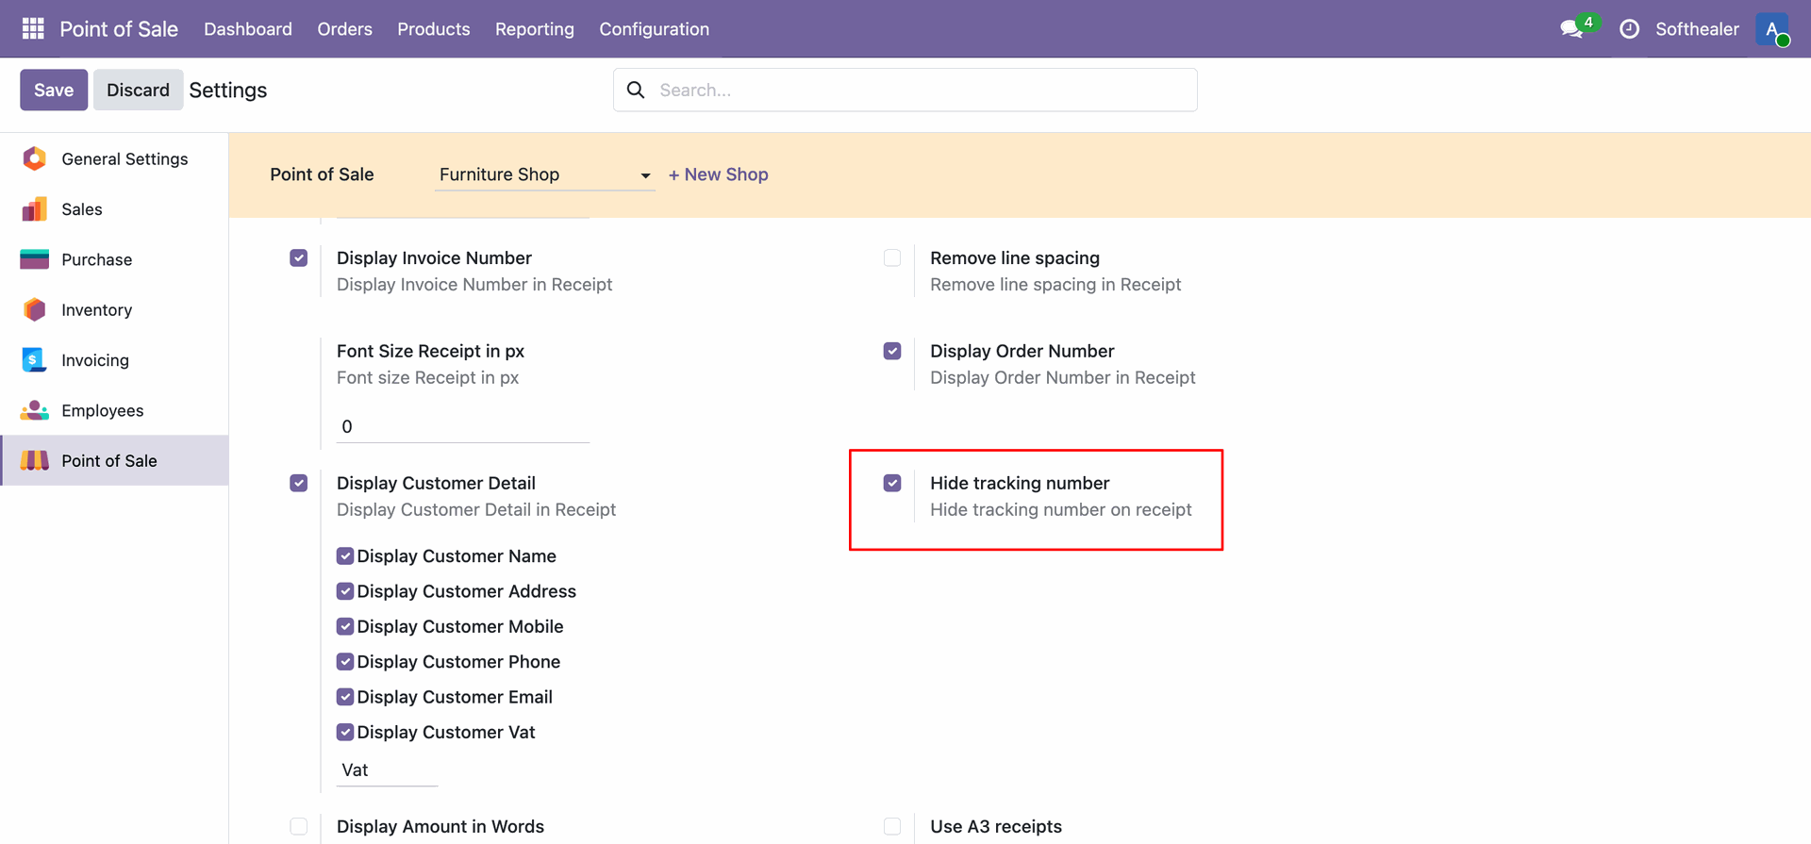The height and width of the screenshot is (844, 1811).
Task: Uncheck Display Customer Detail
Action: (x=299, y=483)
